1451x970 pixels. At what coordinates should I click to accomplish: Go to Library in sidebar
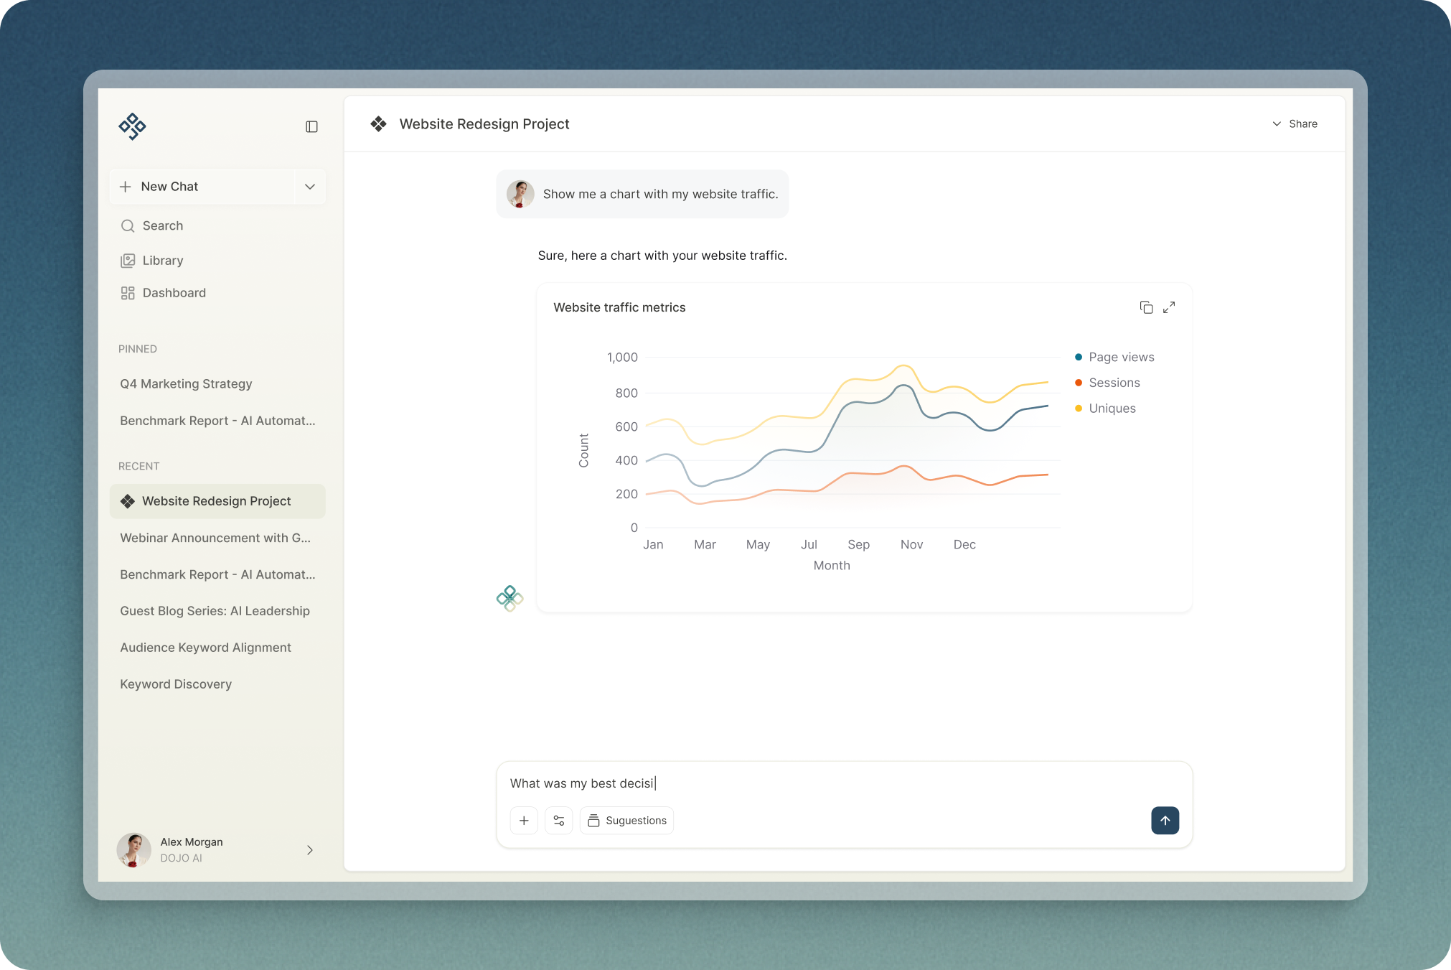coord(162,261)
